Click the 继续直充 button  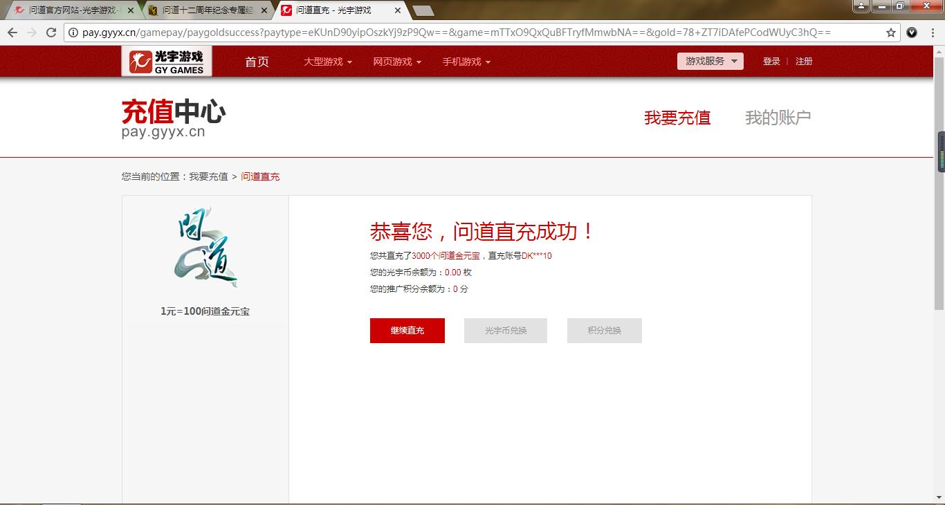pos(407,331)
